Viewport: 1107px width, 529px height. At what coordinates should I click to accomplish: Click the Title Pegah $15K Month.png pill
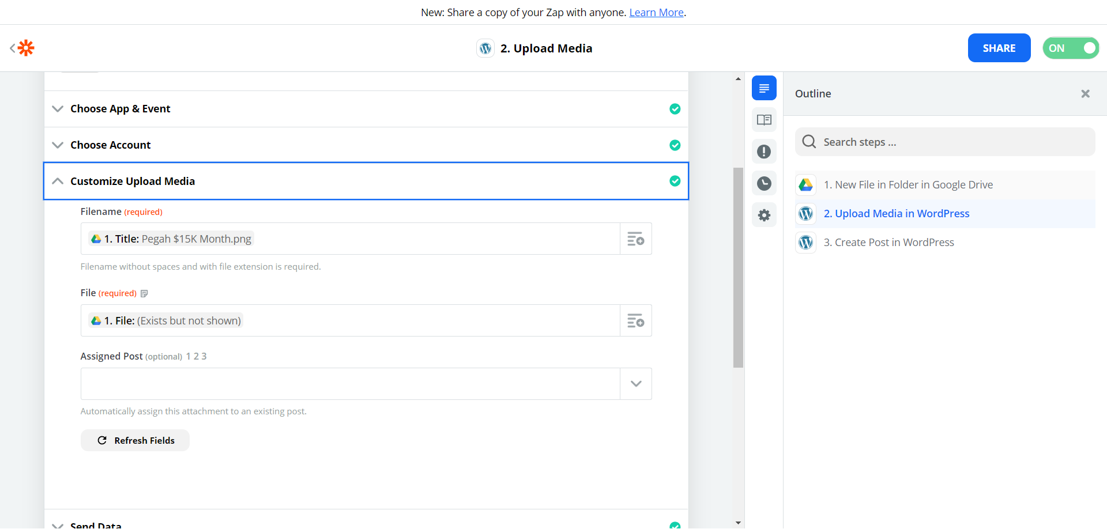[171, 239]
